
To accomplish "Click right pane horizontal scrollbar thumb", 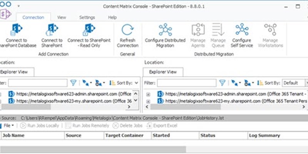I will [186, 107].
